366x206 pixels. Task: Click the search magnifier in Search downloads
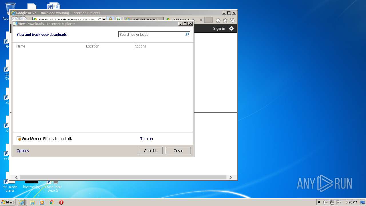point(187,34)
